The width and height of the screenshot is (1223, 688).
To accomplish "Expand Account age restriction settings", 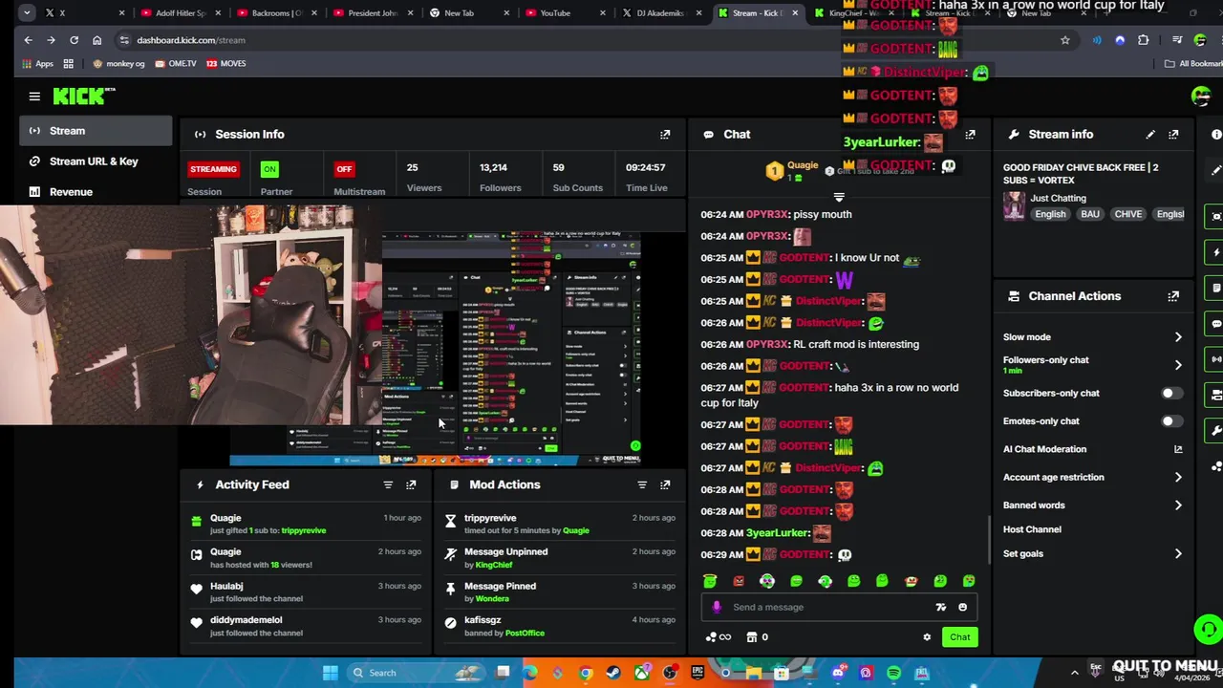I will [x=1178, y=477].
